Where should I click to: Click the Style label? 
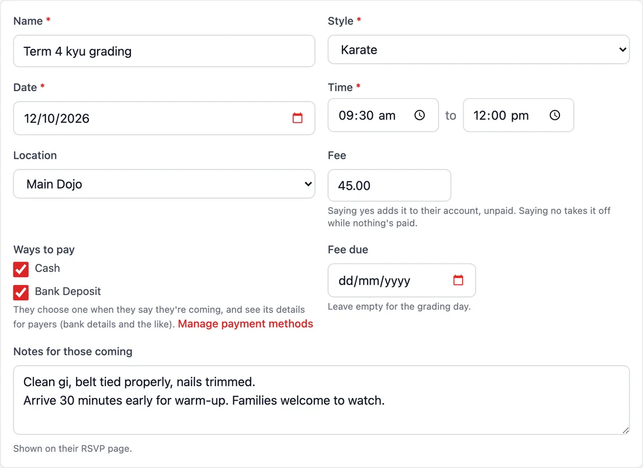340,21
